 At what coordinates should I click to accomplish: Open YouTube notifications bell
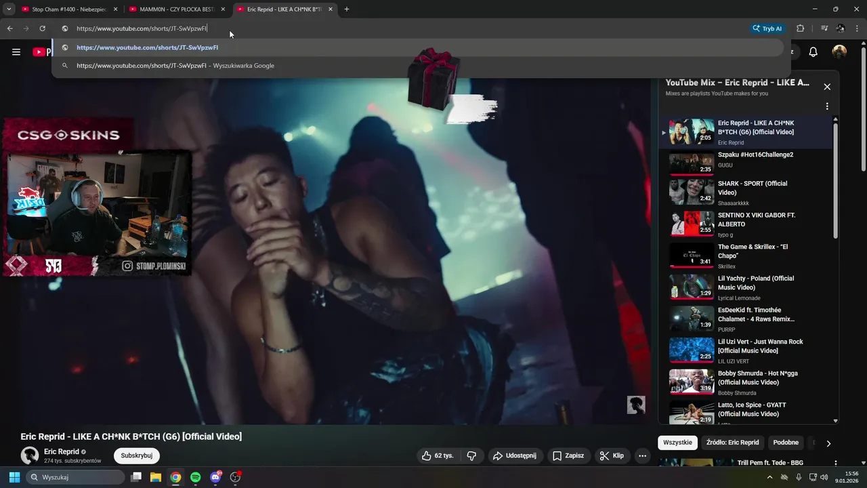pos(813,52)
